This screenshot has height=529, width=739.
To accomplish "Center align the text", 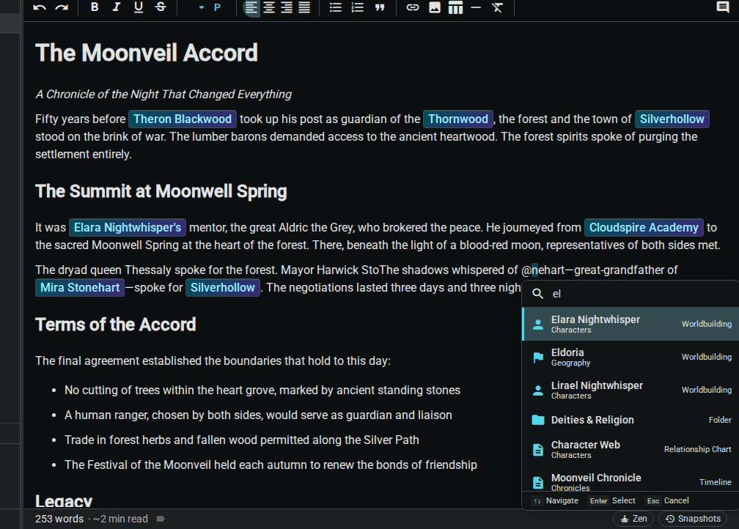I will (269, 7).
